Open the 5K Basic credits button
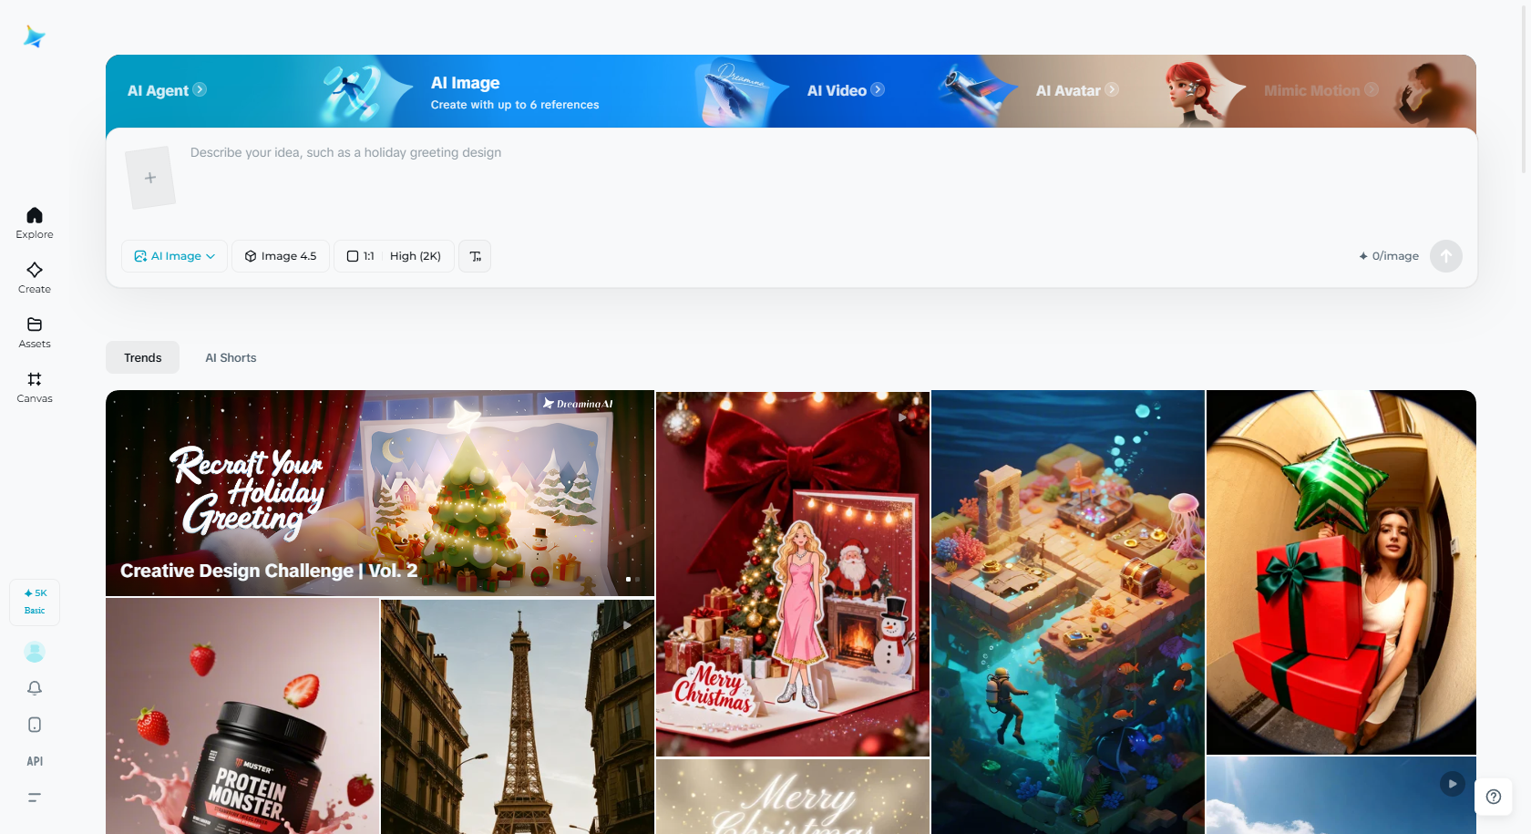 point(34,602)
